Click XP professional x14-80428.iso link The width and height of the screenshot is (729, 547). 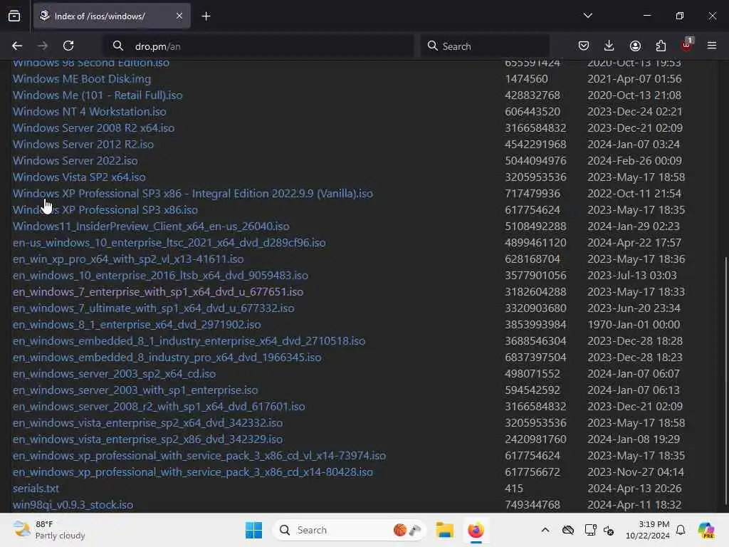click(193, 472)
